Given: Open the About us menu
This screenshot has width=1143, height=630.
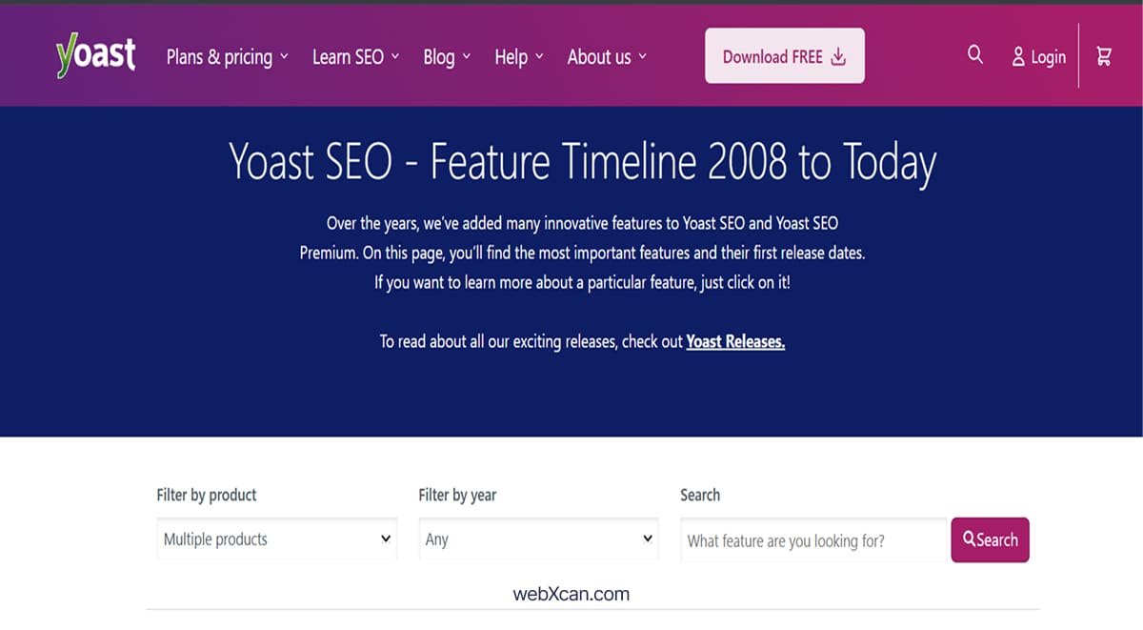Looking at the screenshot, I should 607,57.
